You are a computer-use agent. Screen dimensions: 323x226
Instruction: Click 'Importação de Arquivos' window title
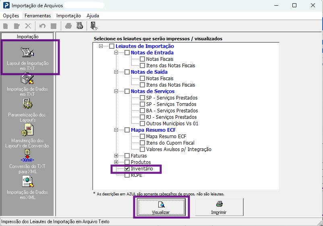click(37, 6)
